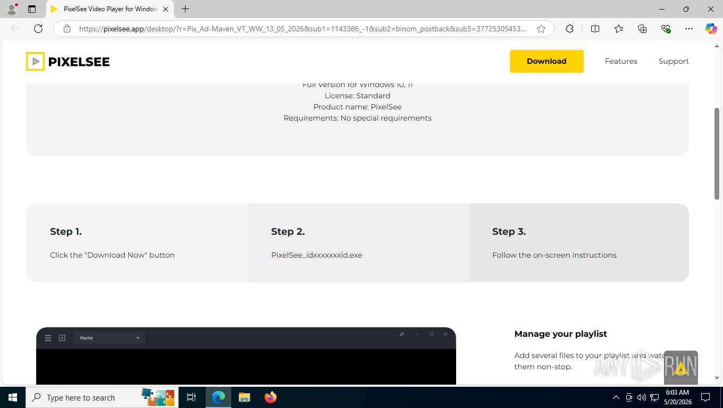723x408 pixels.
Task: Click the Step 2. heading
Action: [x=288, y=232]
